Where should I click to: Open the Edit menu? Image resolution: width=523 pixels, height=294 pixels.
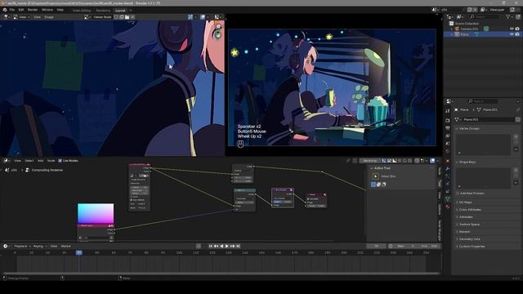click(x=21, y=10)
